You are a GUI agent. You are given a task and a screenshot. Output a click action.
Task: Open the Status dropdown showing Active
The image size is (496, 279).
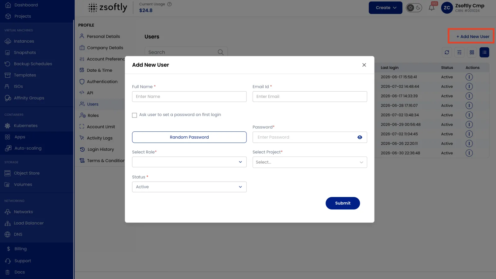189,187
